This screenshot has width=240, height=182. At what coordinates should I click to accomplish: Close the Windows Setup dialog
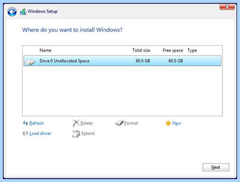(227, 7)
